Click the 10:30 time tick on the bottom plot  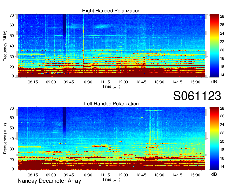pyautogui.click(x=87, y=175)
